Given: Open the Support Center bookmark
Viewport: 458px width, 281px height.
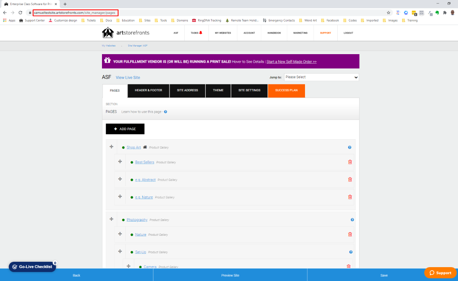Looking at the screenshot, I should 32,21.
